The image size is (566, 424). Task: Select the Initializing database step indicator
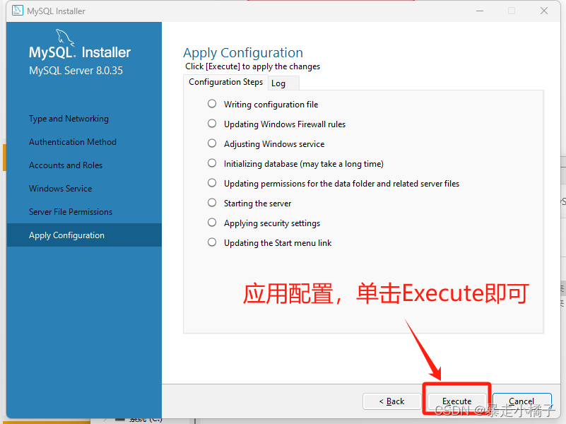coord(212,163)
